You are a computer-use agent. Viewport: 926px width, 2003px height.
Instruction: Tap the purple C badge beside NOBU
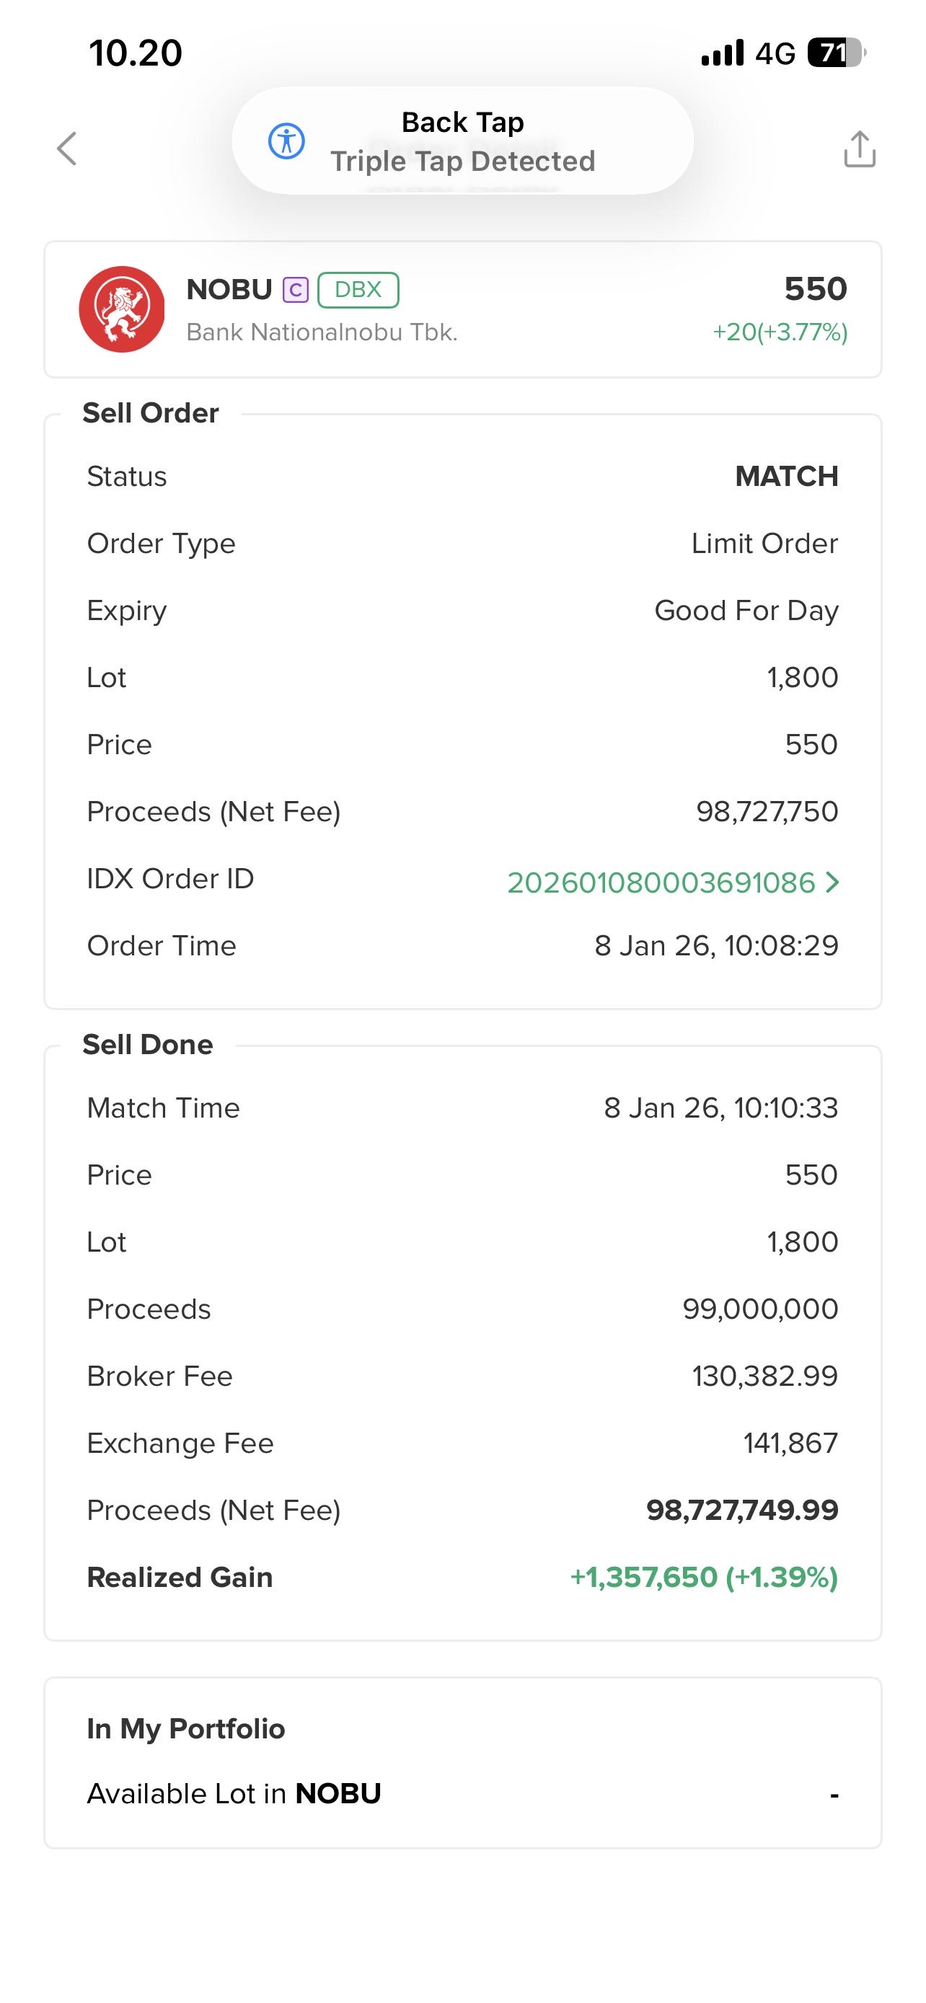point(296,290)
